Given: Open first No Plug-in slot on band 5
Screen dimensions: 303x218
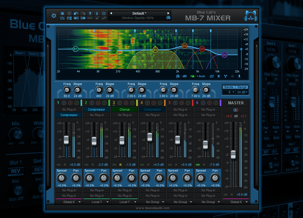Looking at the screenshot, I should [180, 109].
